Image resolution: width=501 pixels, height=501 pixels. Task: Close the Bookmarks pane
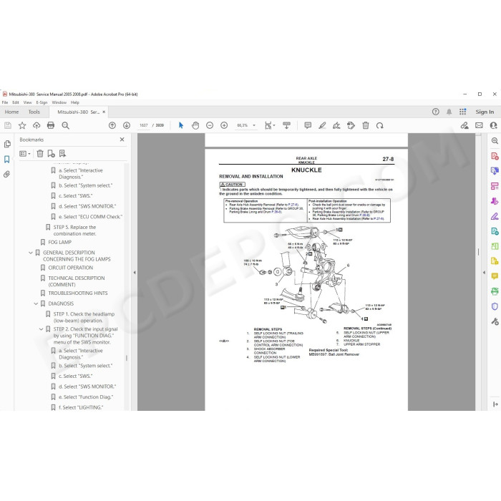point(122,140)
